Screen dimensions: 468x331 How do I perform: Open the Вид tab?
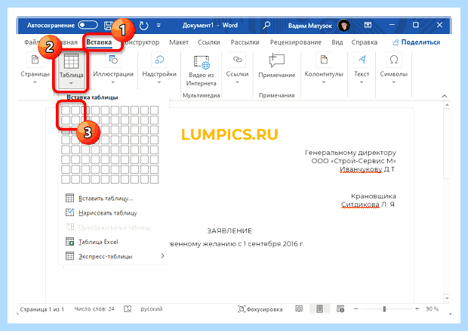tap(337, 42)
